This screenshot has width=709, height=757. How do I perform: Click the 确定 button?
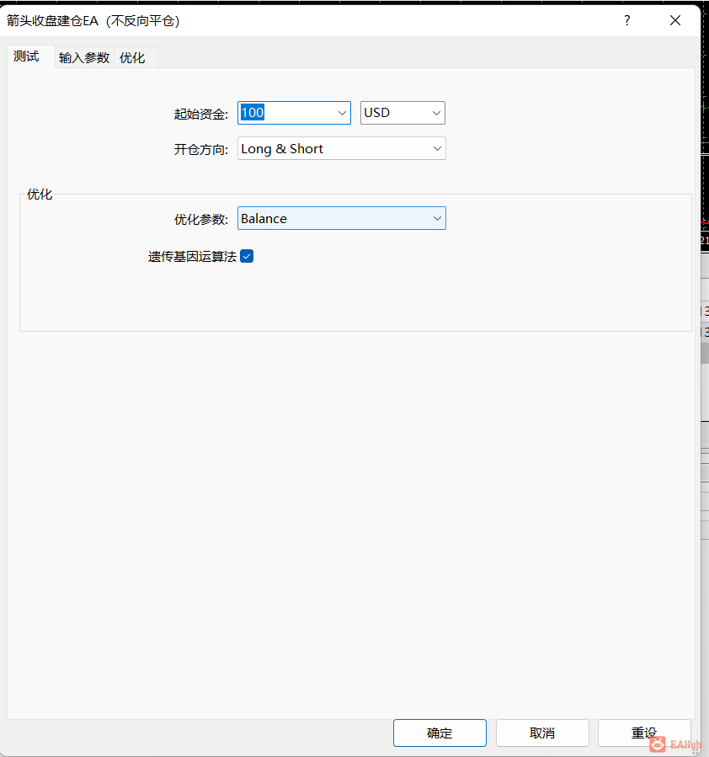(440, 733)
